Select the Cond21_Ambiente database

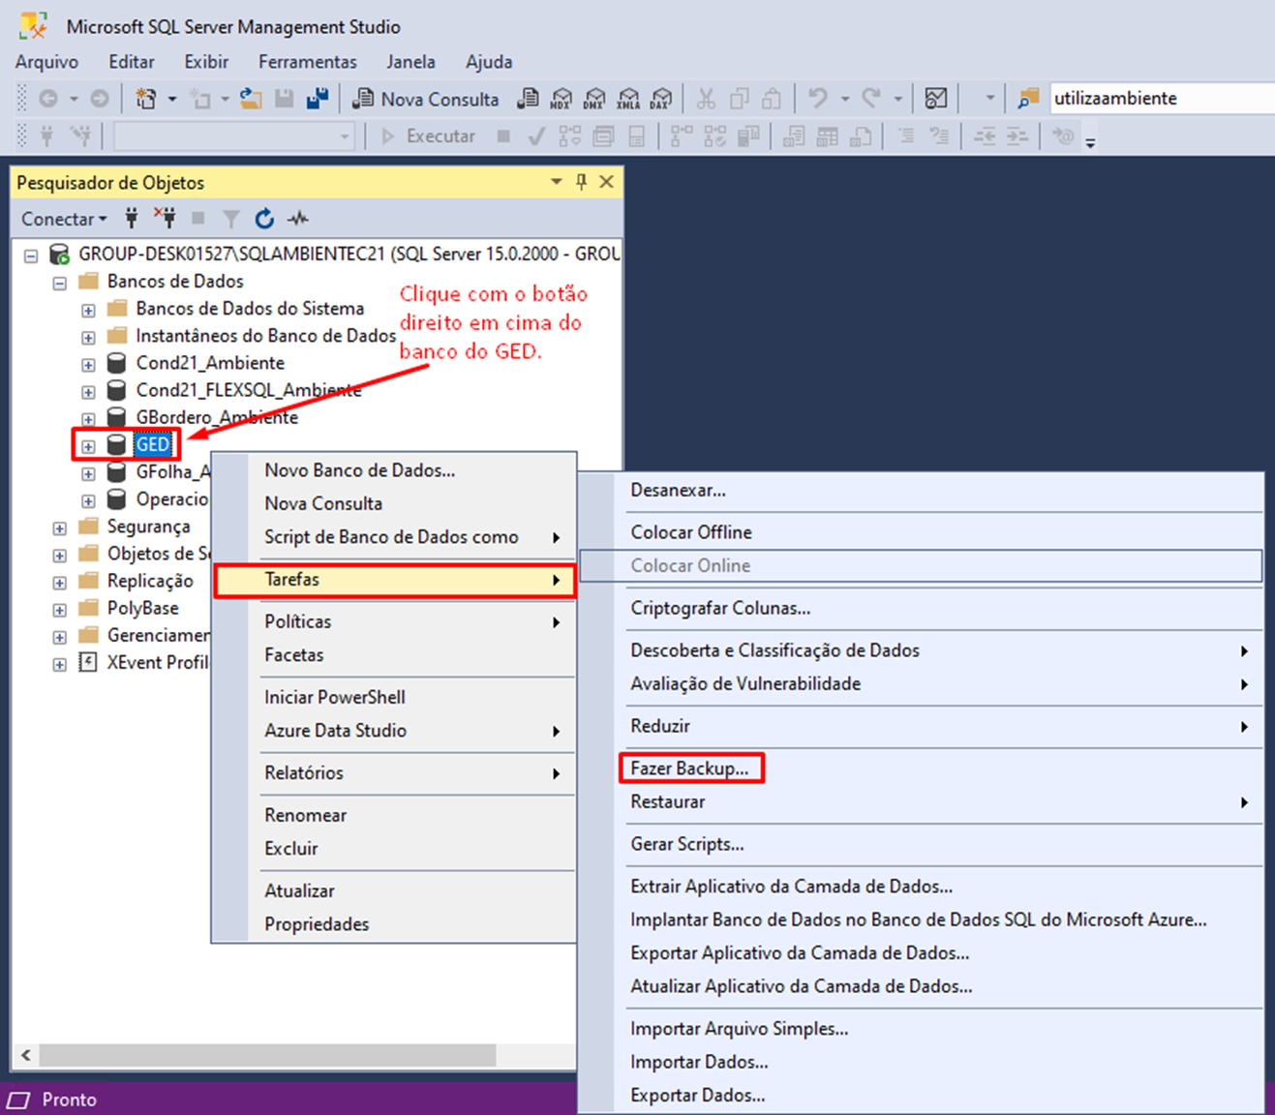(x=210, y=363)
